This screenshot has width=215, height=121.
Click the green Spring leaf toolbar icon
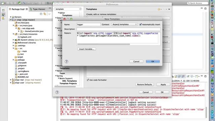20,3
